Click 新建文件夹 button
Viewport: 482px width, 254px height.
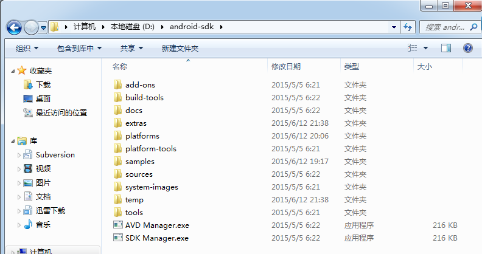(x=180, y=48)
